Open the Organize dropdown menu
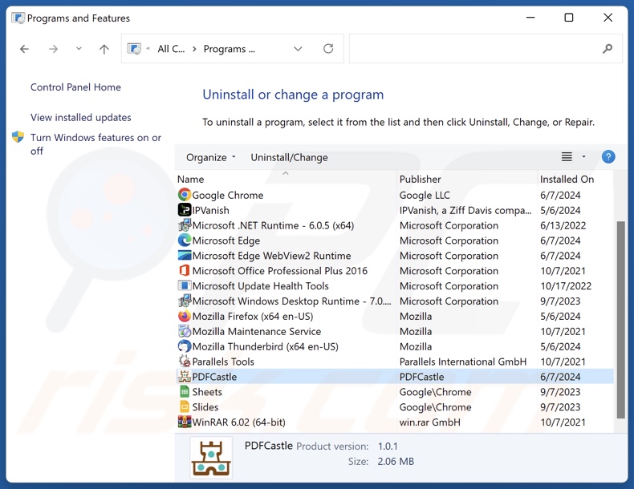634x489 pixels. 211,157
